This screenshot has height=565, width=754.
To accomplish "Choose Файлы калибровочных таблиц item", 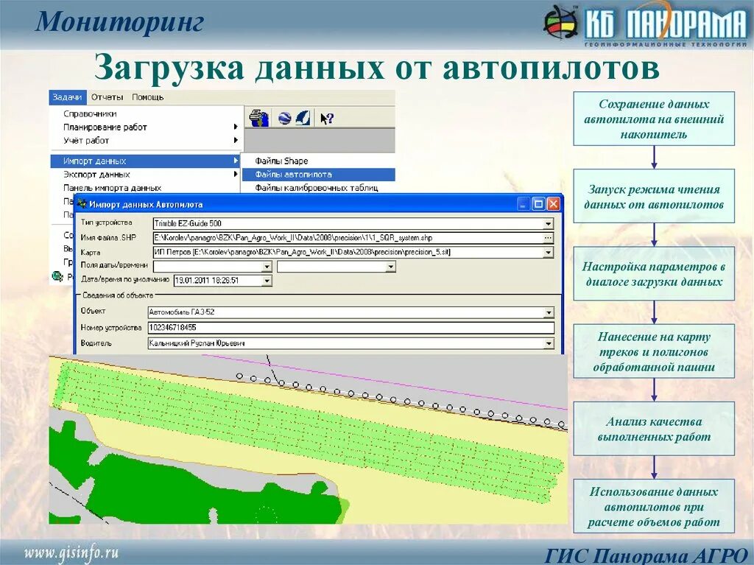I will (x=317, y=188).
